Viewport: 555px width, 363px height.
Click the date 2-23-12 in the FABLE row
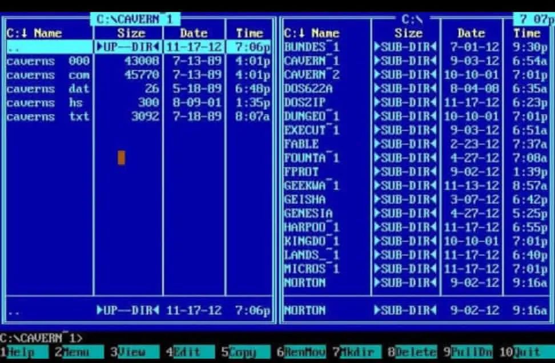click(x=474, y=144)
